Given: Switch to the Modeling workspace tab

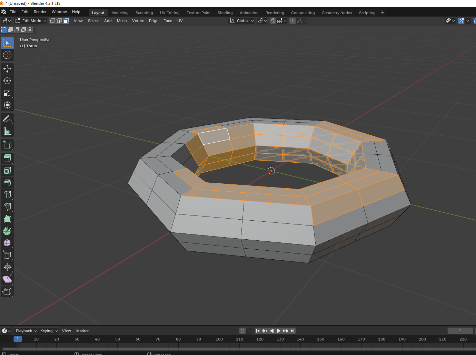Looking at the screenshot, I should 120,13.
